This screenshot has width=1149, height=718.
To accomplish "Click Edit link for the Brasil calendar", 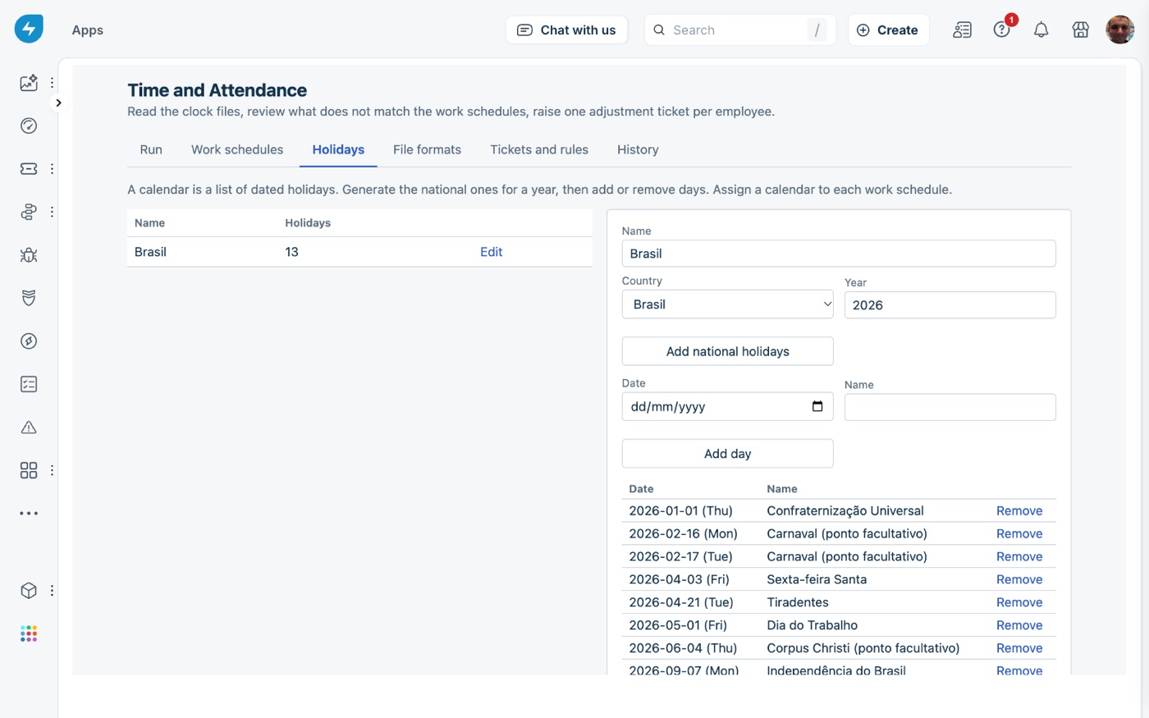I will 491,252.
